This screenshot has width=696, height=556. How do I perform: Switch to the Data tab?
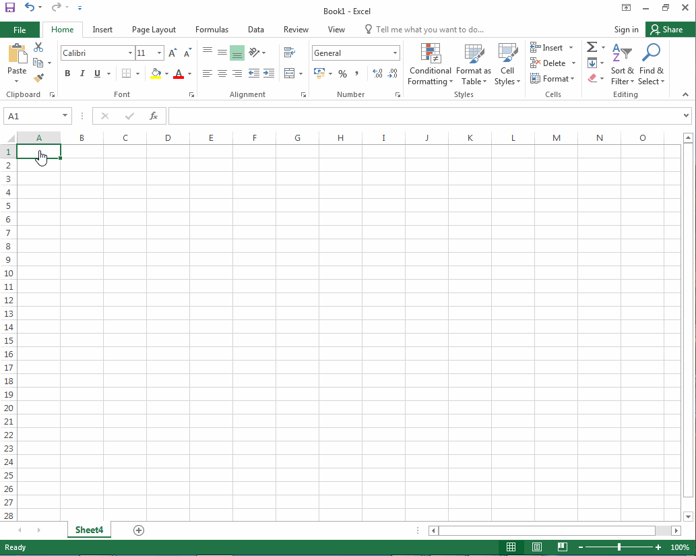[255, 30]
